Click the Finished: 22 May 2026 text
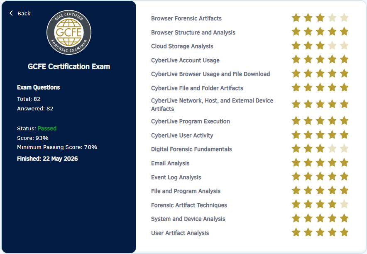 click(x=47, y=159)
